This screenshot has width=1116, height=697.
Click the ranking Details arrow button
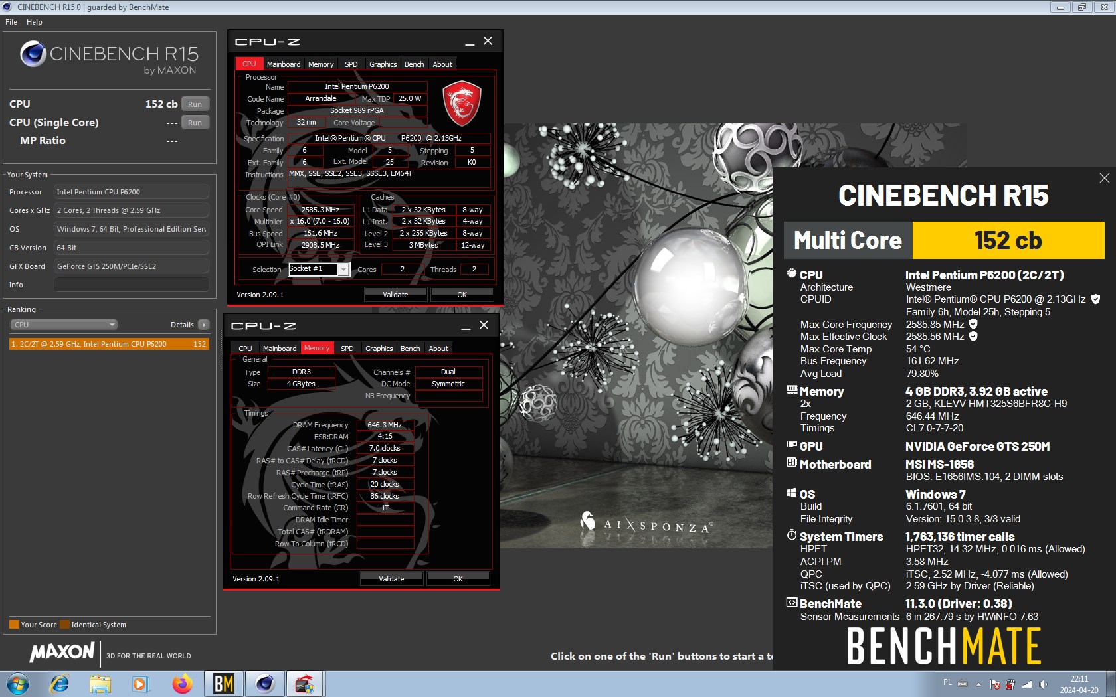(204, 325)
